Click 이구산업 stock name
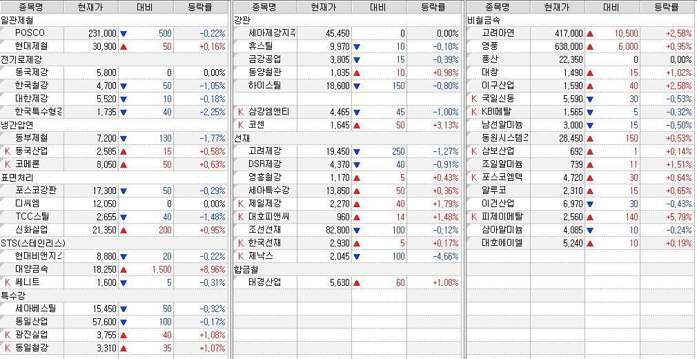Image resolution: width=697 pixels, height=359 pixels. pos(498,86)
